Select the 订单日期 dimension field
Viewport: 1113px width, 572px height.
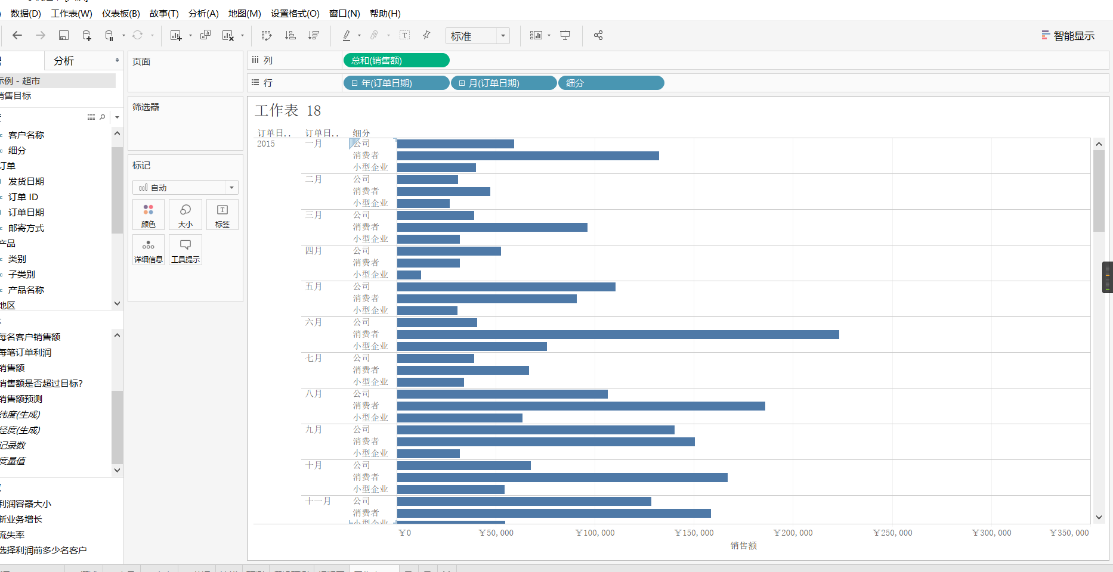(26, 213)
